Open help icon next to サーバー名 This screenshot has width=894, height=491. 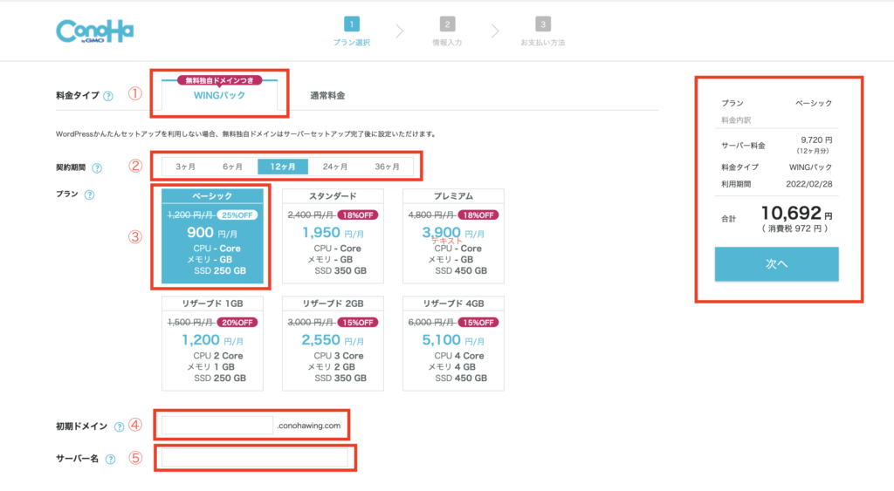(110, 459)
